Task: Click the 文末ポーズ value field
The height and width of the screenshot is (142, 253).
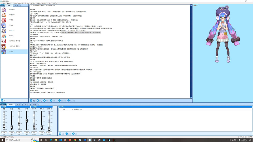Action: pyautogui.click(x=49, y=132)
